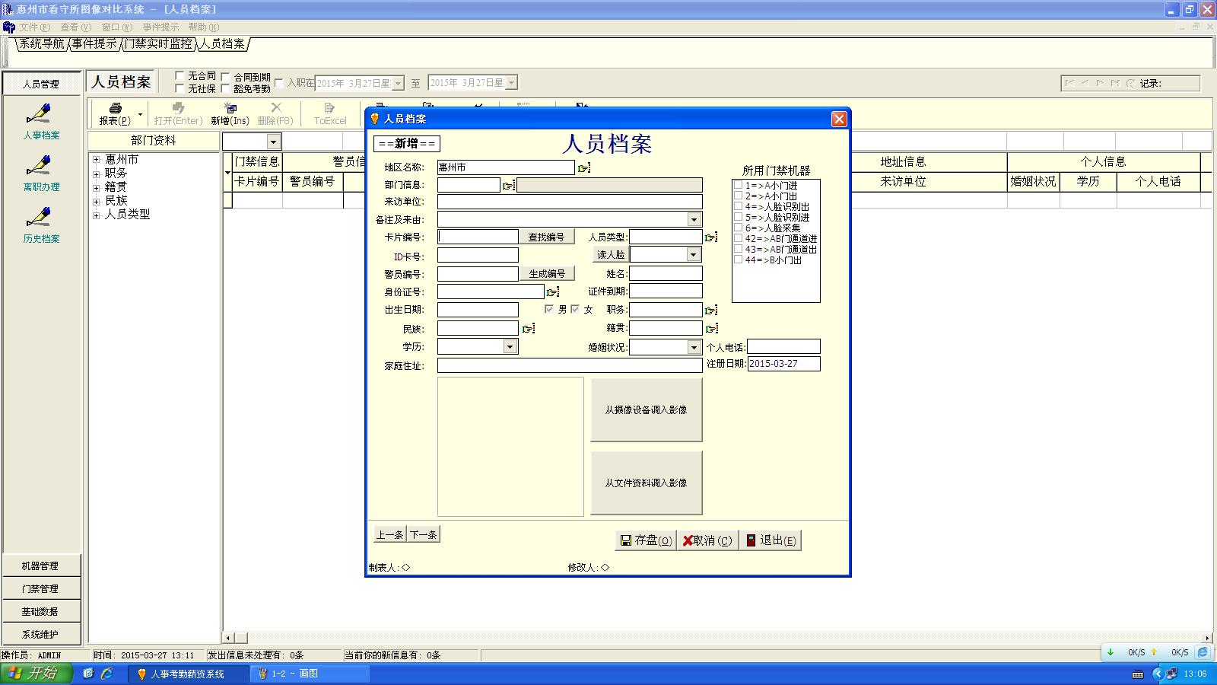Click the 新增(Ins) toolbar icon
This screenshot has height=685, width=1217.
pyautogui.click(x=230, y=109)
